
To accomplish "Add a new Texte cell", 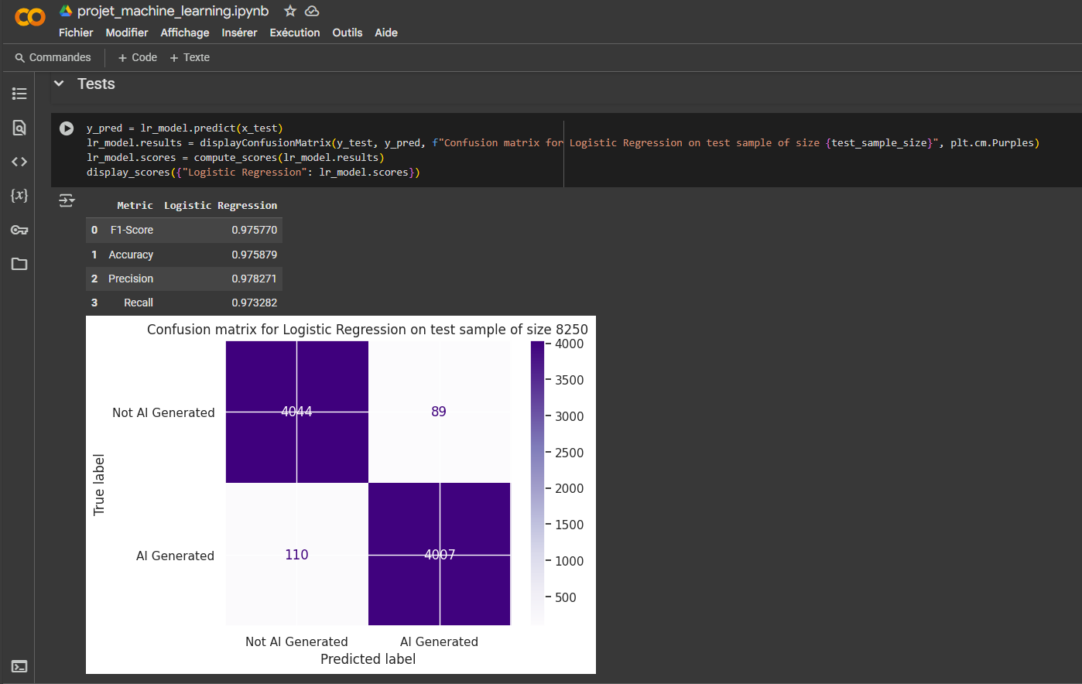I will [x=190, y=57].
